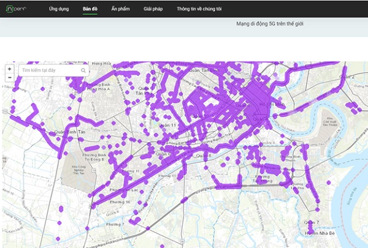Viewport: 368px width, 248px height.
Task: Open the Ấn phẩm menu item
Action: click(x=121, y=9)
